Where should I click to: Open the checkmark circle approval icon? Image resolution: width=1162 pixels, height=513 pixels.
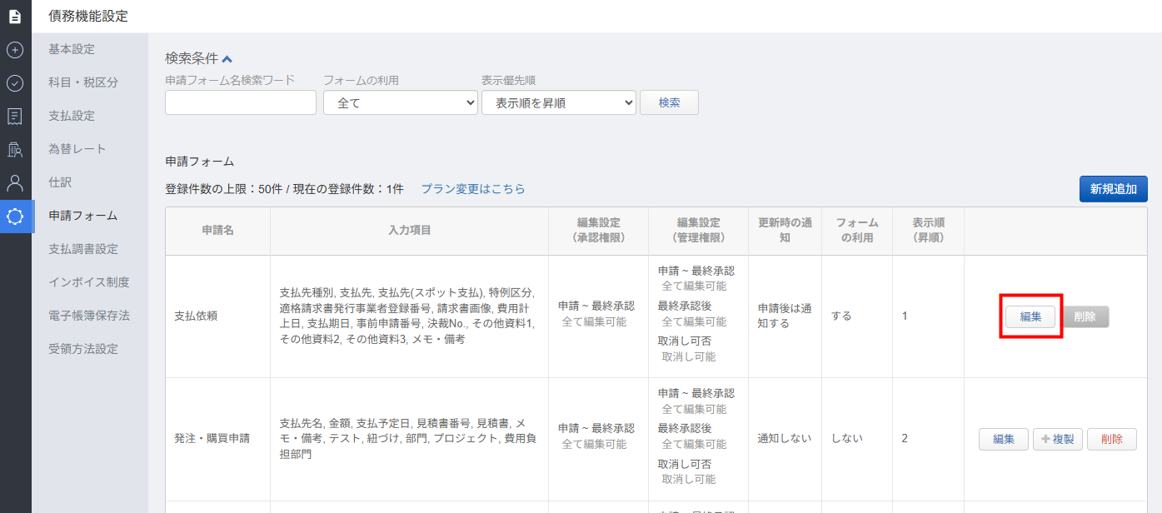click(15, 83)
